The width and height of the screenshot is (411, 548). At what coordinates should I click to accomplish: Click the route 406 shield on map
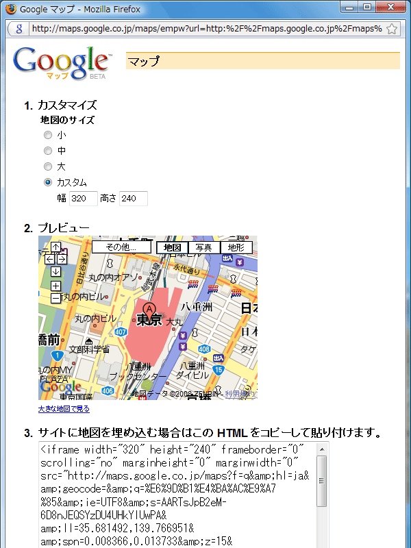(108, 390)
